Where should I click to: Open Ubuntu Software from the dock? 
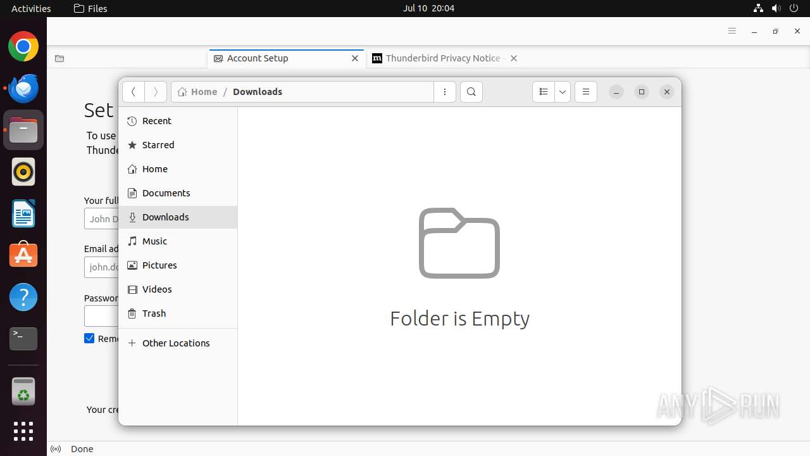[23, 255]
